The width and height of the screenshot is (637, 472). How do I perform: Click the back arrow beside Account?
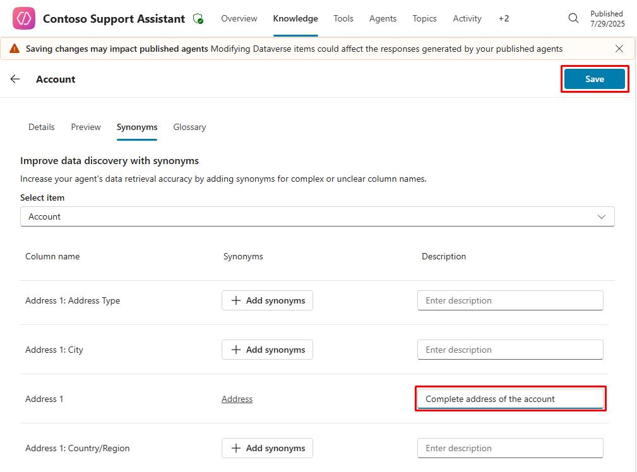click(x=15, y=79)
